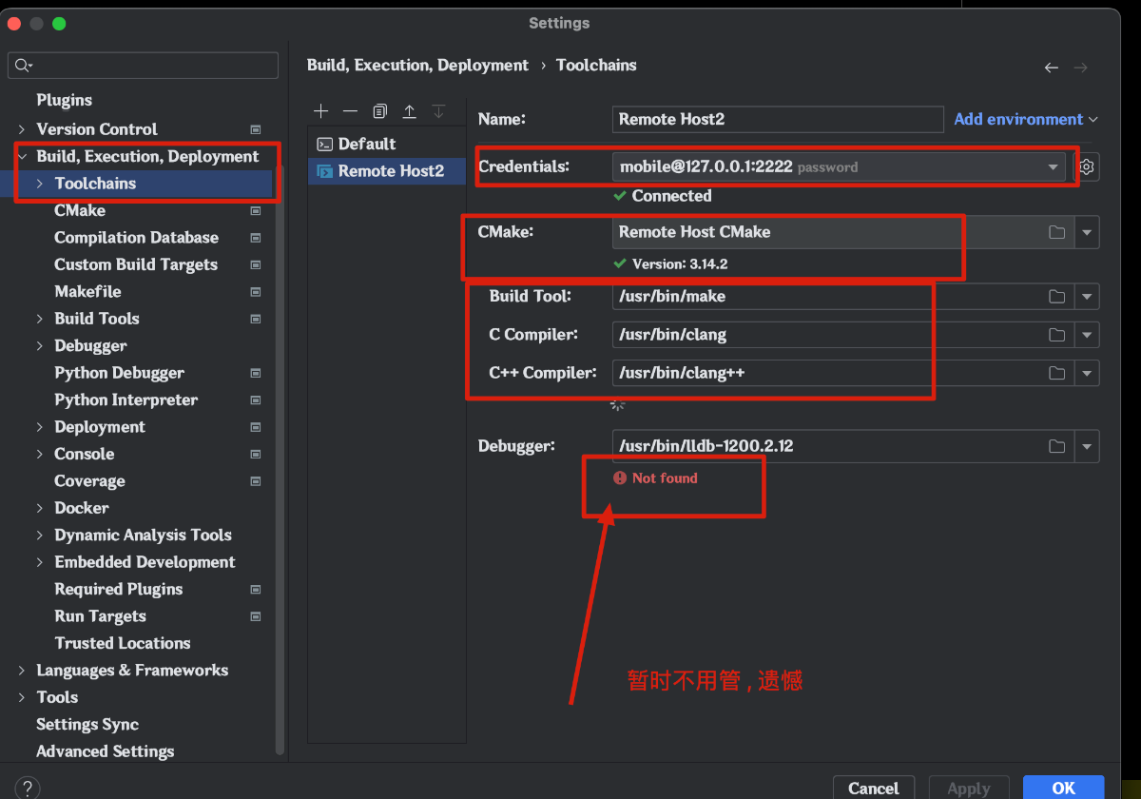Image resolution: width=1141 pixels, height=799 pixels.
Task: Click project-level icon beside Version Control
Action: pos(256,129)
